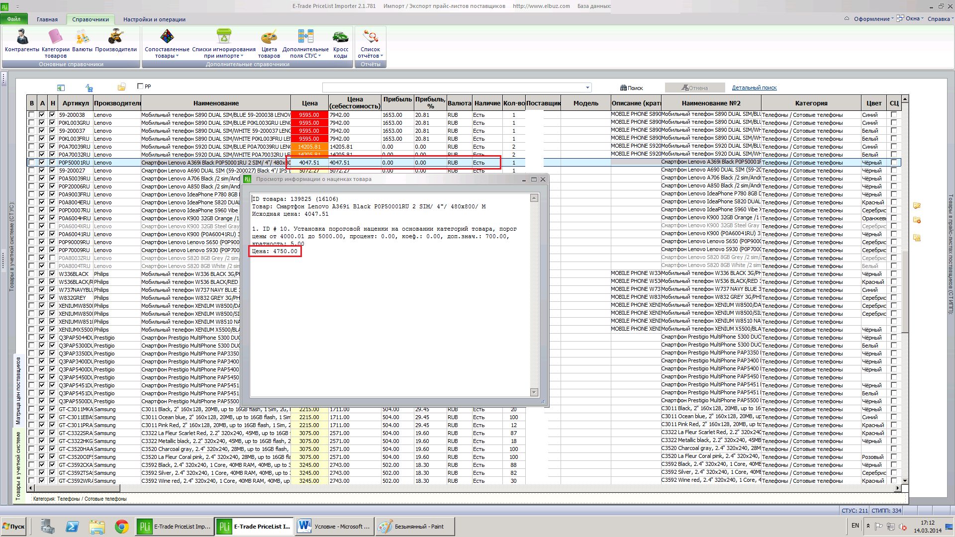Open the PLi application menu icon
The image size is (955, 537).
click(x=4, y=6)
